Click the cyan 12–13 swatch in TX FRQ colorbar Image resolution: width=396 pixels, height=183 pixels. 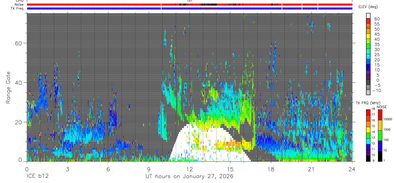click(x=368, y=141)
